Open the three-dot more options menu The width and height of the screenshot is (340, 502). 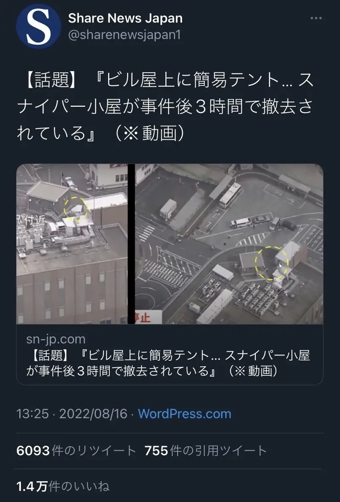(316, 18)
